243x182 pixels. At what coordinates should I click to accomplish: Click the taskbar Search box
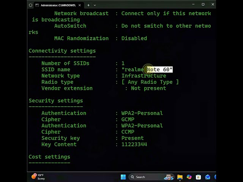click(151, 177)
